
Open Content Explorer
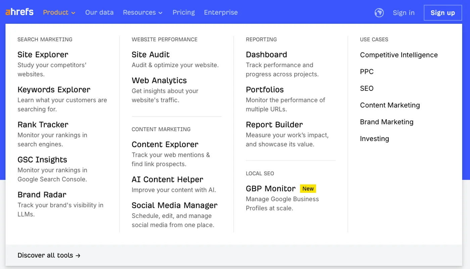pyautogui.click(x=165, y=144)
